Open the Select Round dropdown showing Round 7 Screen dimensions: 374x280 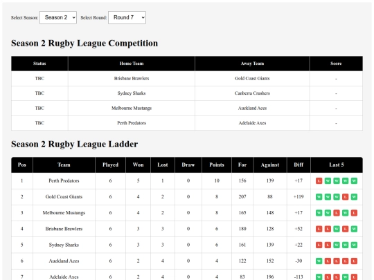coord(127,17)
